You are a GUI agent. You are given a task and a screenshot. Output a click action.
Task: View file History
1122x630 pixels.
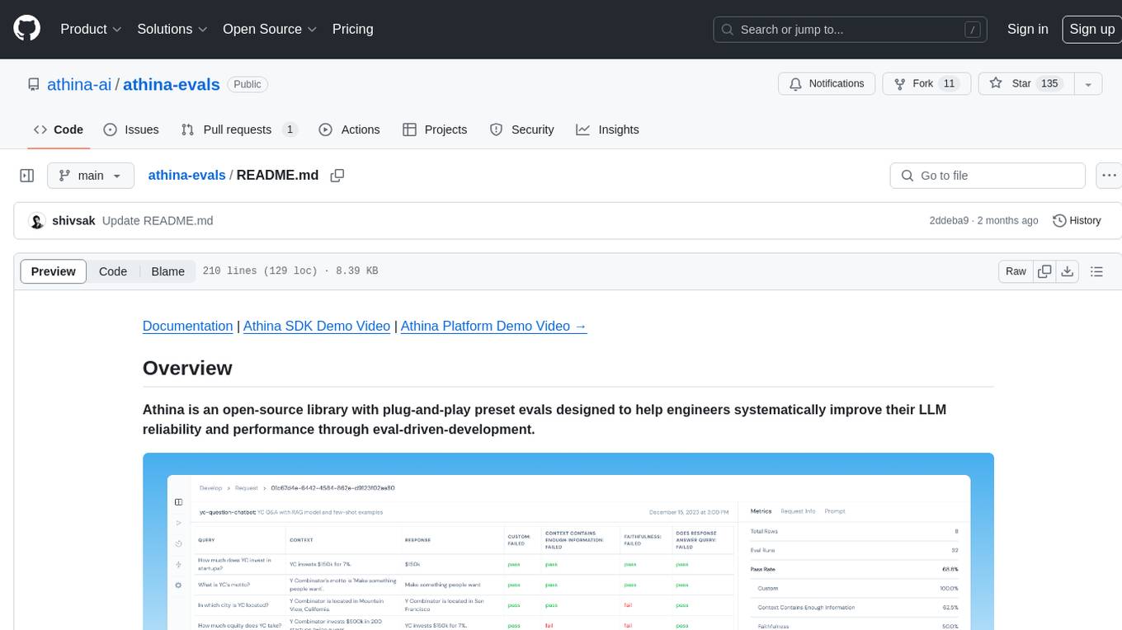click(1077, 221)
